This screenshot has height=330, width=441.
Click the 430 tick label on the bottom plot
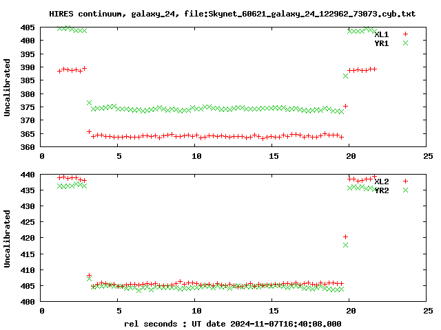tap(28, 206)
